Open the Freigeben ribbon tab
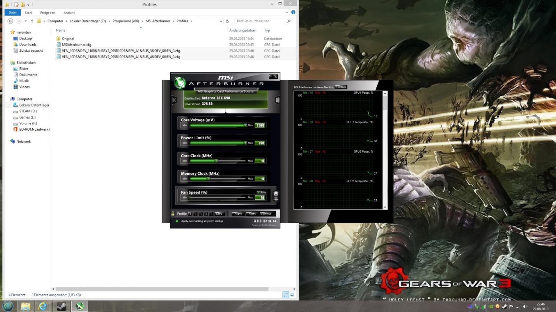Image resolution: width=556 pixels, height=312 pixels. [x=48, y=12]
